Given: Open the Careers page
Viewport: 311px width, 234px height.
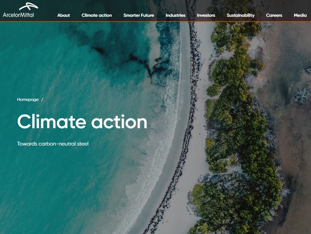Looking at the screenshot, I should 274,15.
